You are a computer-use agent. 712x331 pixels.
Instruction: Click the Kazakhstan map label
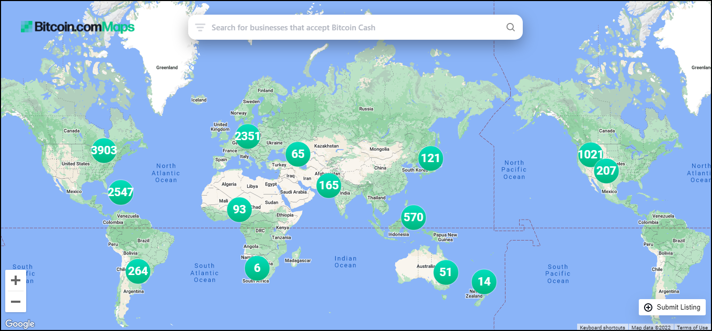click(x=326, y=146)
